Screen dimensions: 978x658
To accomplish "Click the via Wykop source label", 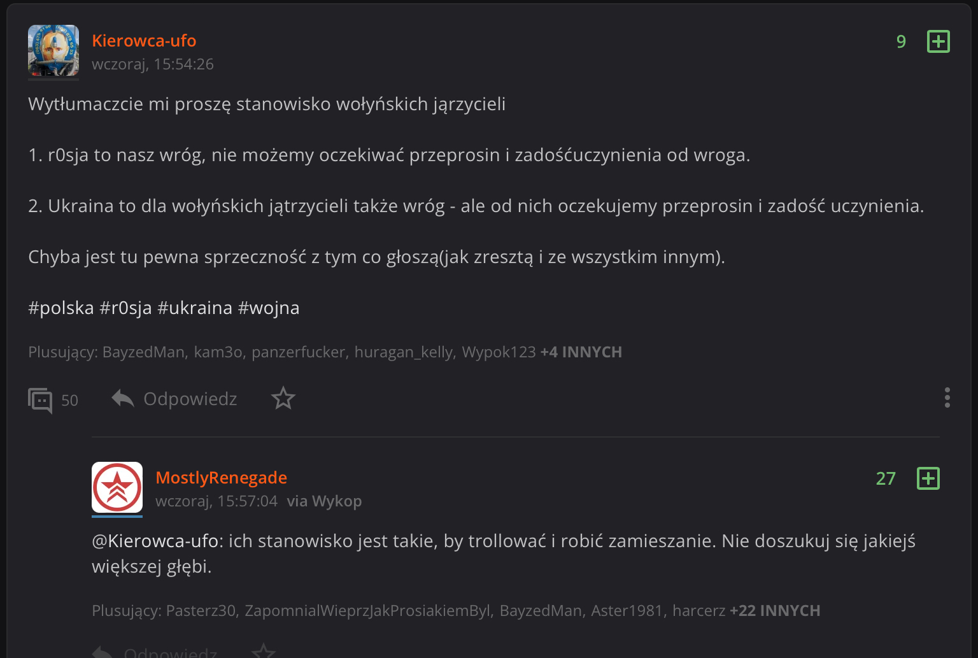I will [x=324, y=501].
